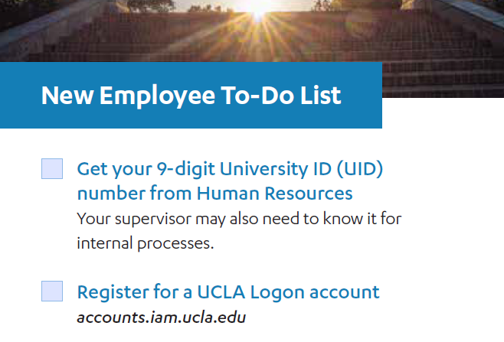The height and width of the screenshot is (342, 504).
Task: Click the word 'UCLA' in the second heading
Action: tap(221, 292)
